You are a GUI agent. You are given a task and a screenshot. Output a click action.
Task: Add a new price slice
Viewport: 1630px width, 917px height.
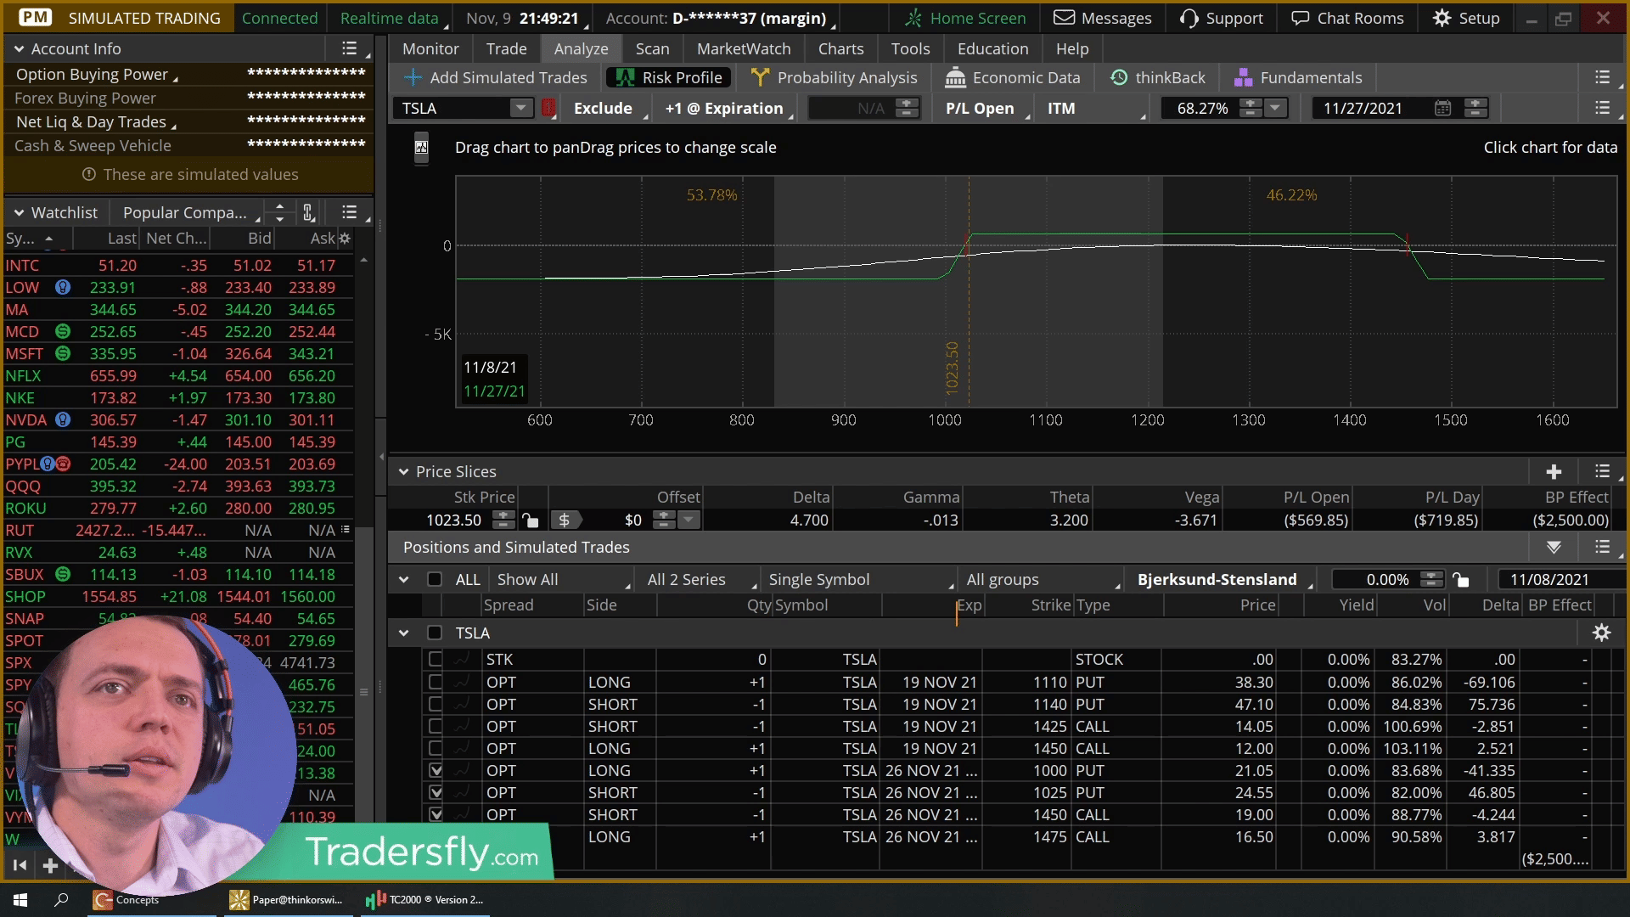click(x=1554, y=471)
